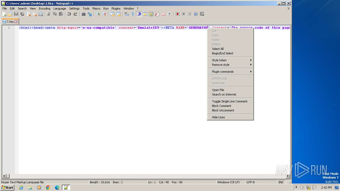Click the UTF-8 encoding status field
The image size is (340, 191).
(262, 182)
